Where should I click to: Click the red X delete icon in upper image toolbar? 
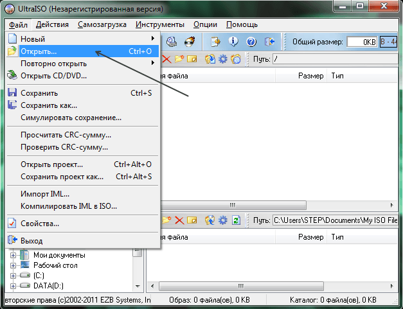pyautogui.click(x=166, y=59)
